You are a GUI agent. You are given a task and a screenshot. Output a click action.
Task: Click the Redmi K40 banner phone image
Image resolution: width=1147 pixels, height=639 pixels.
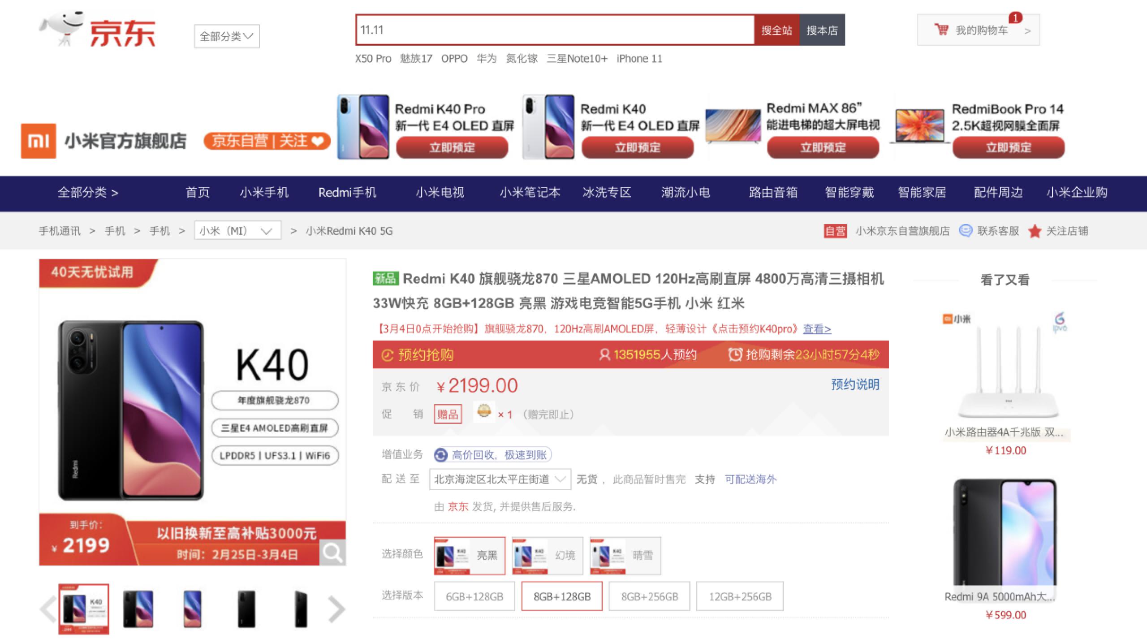(x=548, y=127)
